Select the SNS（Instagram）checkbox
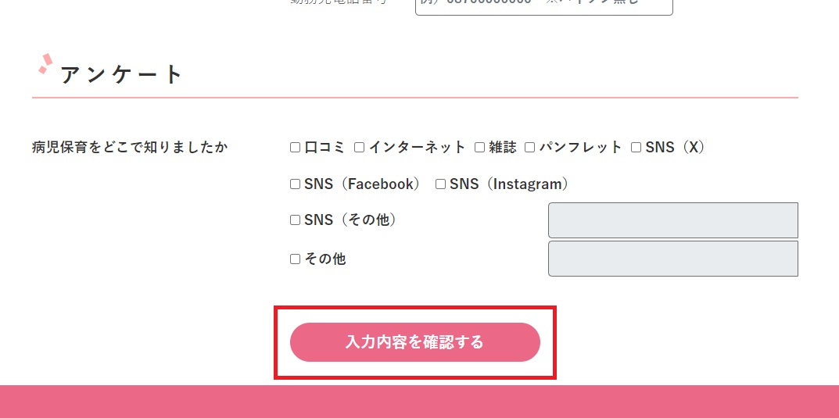The height and width of the screenshot is (418, 839). pos(440,184)
